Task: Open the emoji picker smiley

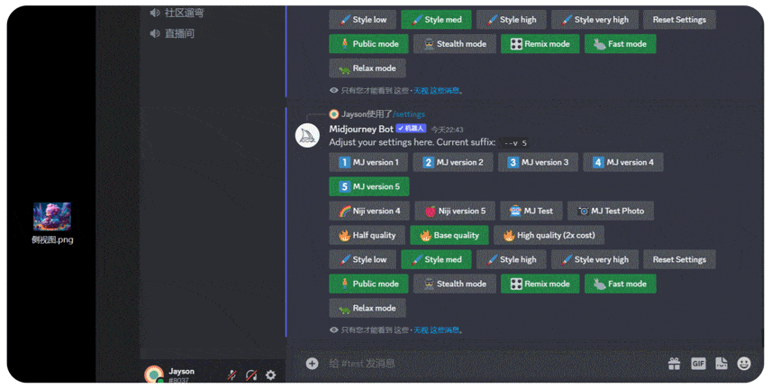Action: pyautogui.click(x=745, y=364)
